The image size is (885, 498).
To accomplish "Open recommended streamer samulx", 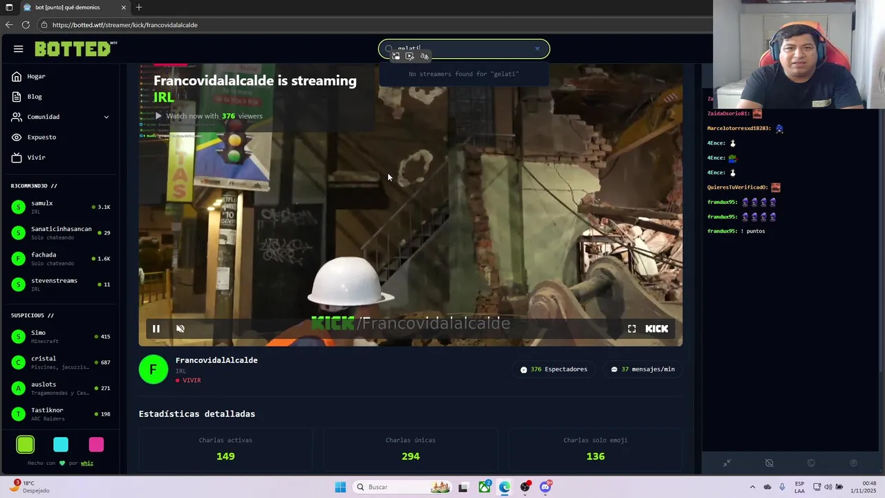I will (61, 207).
